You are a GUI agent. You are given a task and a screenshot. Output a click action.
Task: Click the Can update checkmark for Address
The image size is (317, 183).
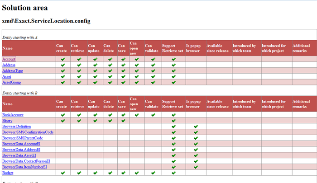[x=95, y=65]
